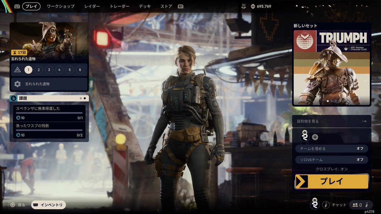Click the 漁ったワスプの残骸 progress bar
This screenshot has height=214, width=381.
coord(49,130)
